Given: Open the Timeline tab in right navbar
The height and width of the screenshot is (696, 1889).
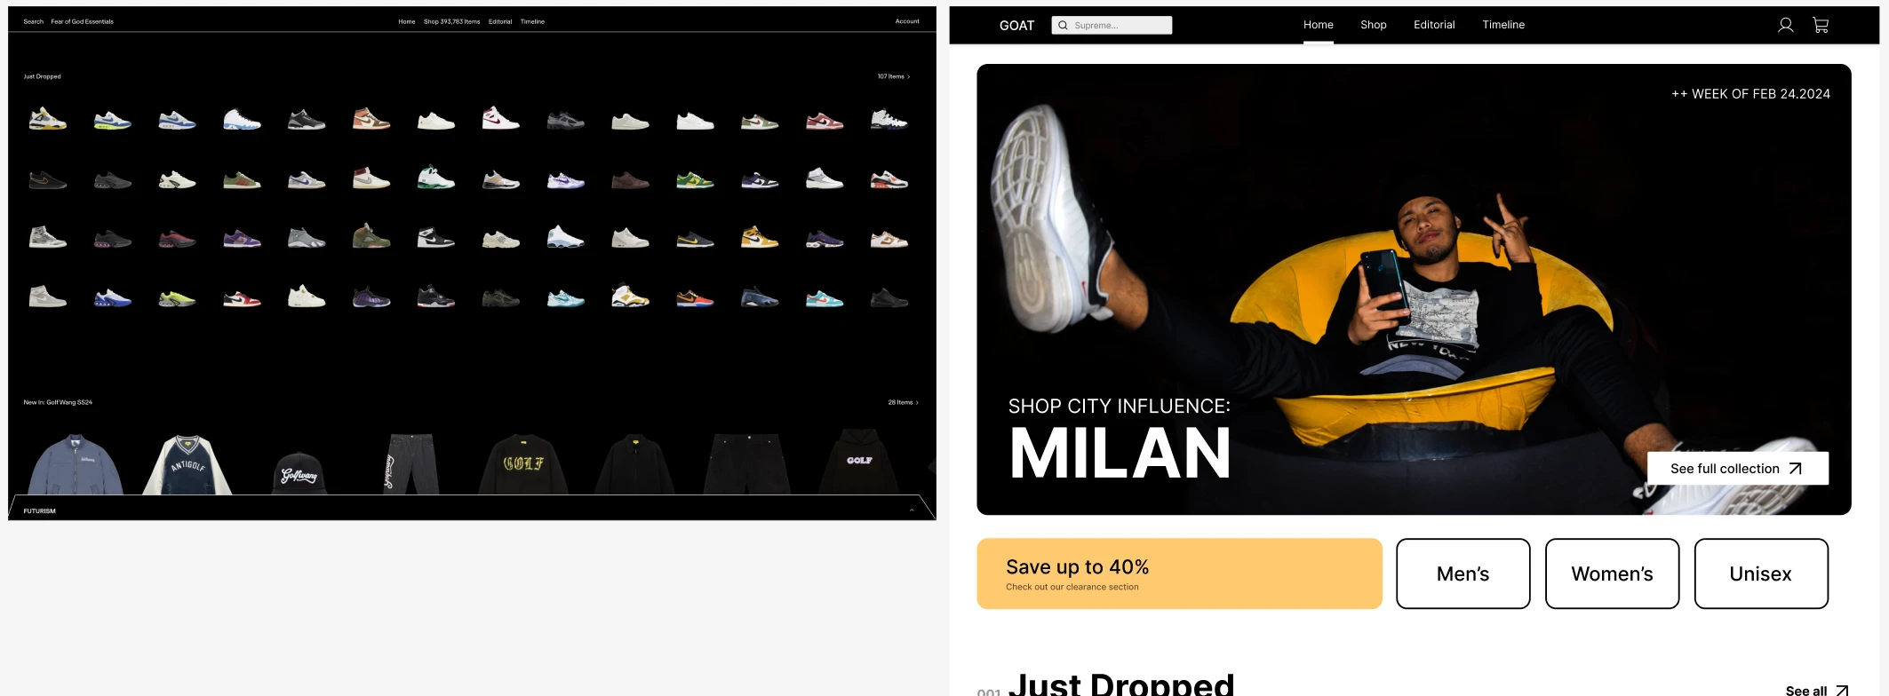Looking at the screenshot, I should 1503,25.
